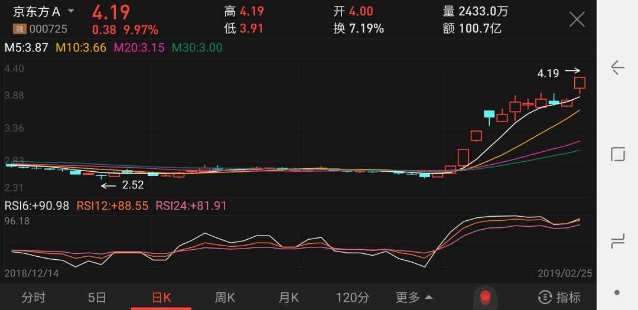This screenshot has height=310, width=638.
Task: Open stock switcher arrow beside 京东方A
Action: point(71,11)
